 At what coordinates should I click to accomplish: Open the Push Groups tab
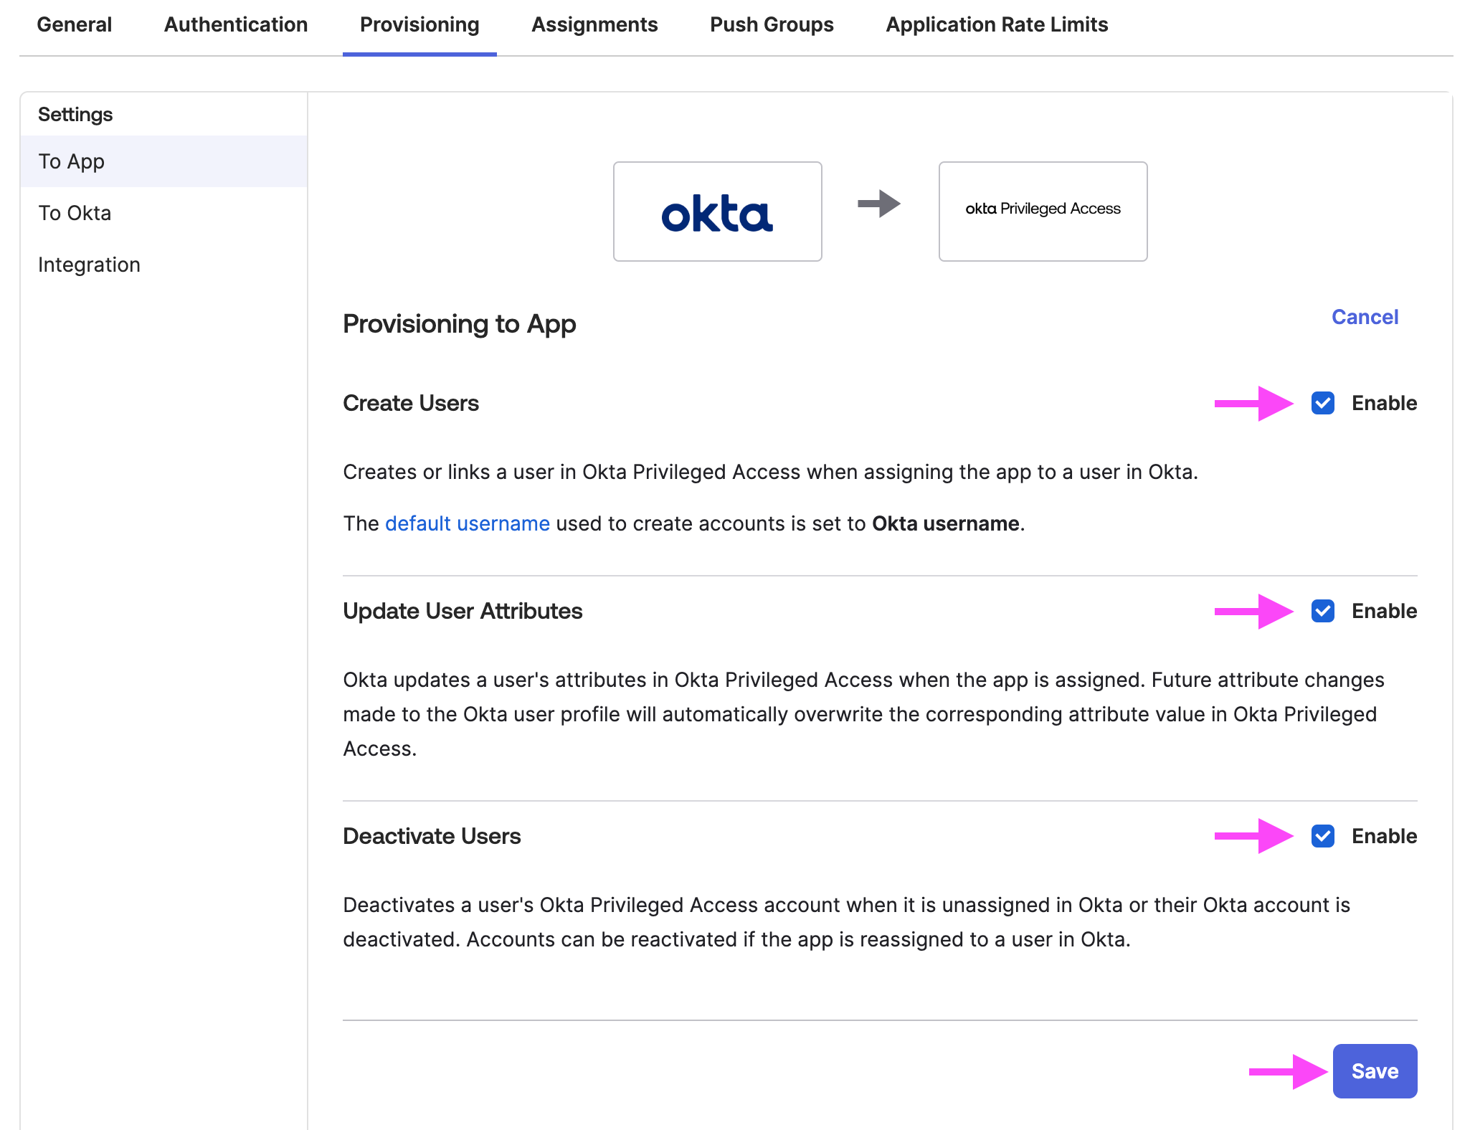[771, 24]
